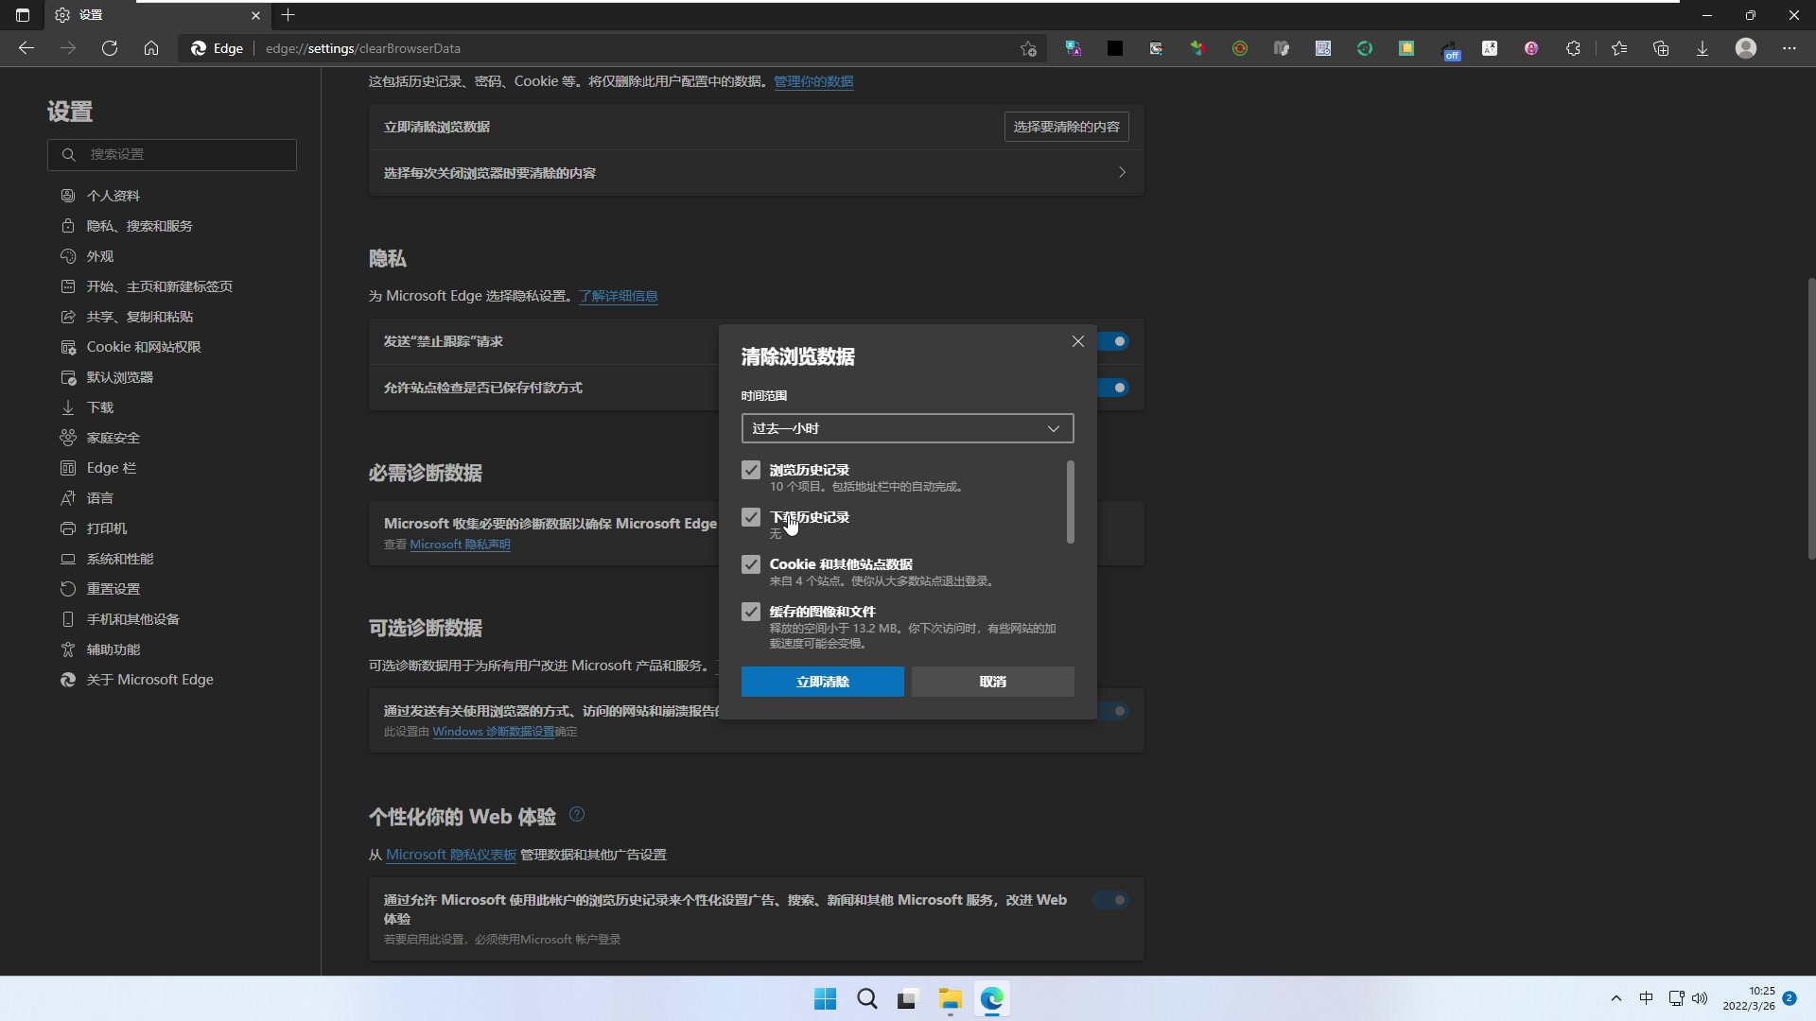This screenshot has width=1816, height=1021.
Task: Open 开始、主页和新建标签页 section
Action: coord(159,286)
